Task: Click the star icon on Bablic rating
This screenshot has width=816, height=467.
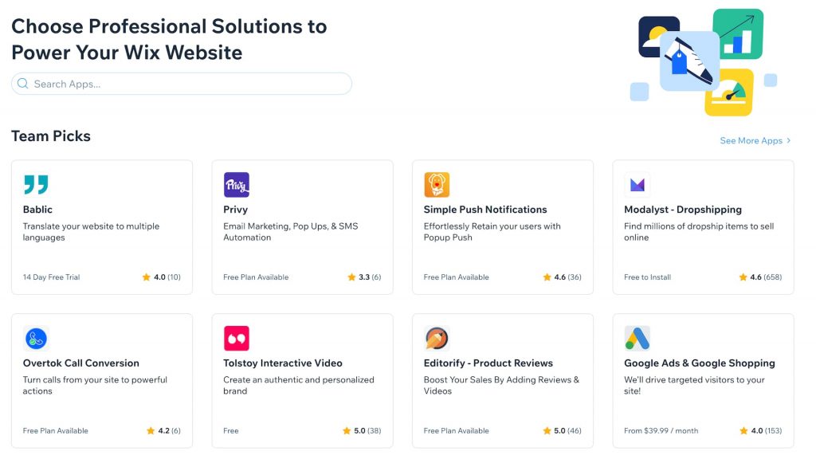Action: point(147,277)
